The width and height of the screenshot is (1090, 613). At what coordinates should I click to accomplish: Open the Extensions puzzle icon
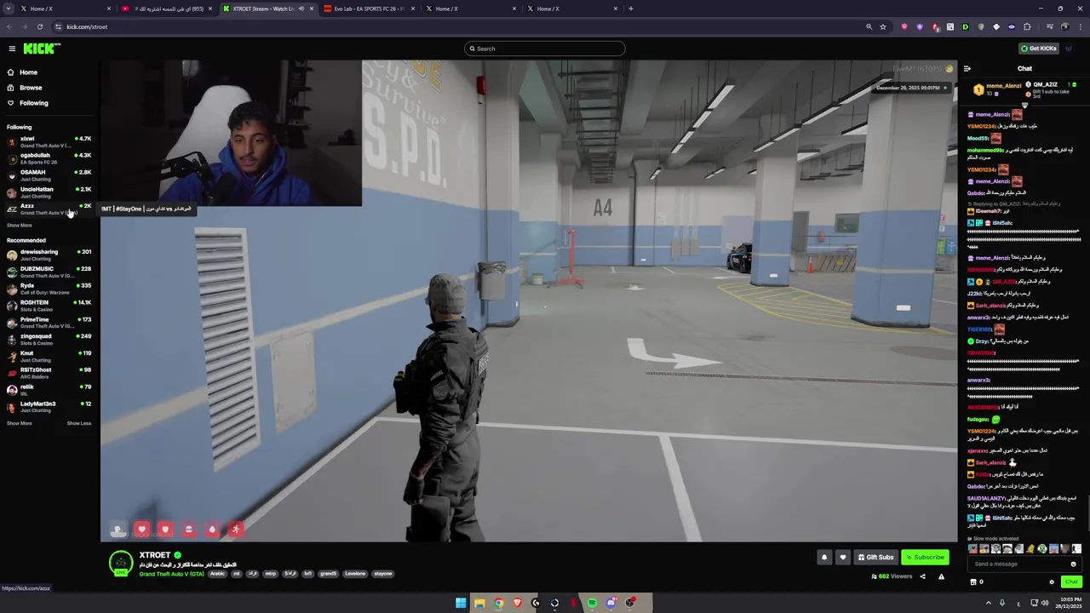coord(1027,26)
